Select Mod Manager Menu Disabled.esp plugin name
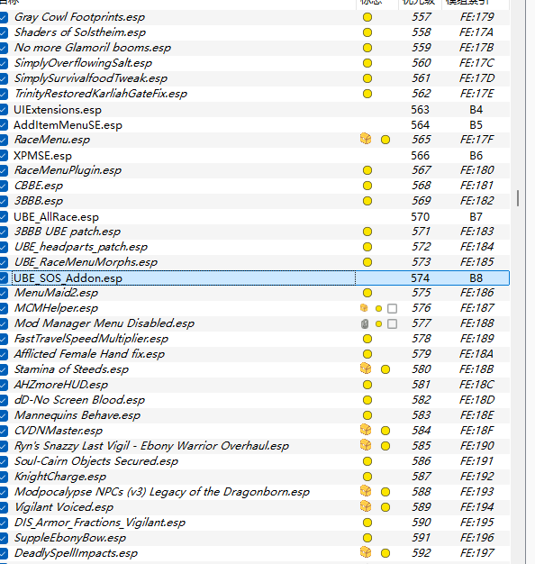Viewport: 535px width, 564px height. pyautogui.click(x=104, y=323)
